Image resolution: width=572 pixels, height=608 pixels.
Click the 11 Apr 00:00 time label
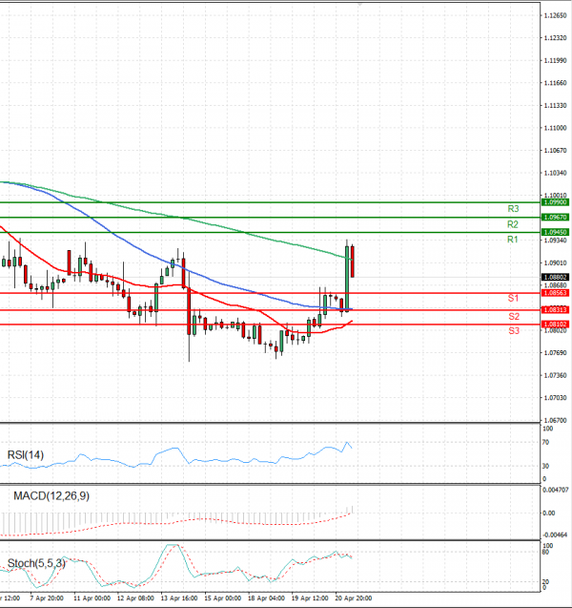pyautogui.click(x=92, y=598)
